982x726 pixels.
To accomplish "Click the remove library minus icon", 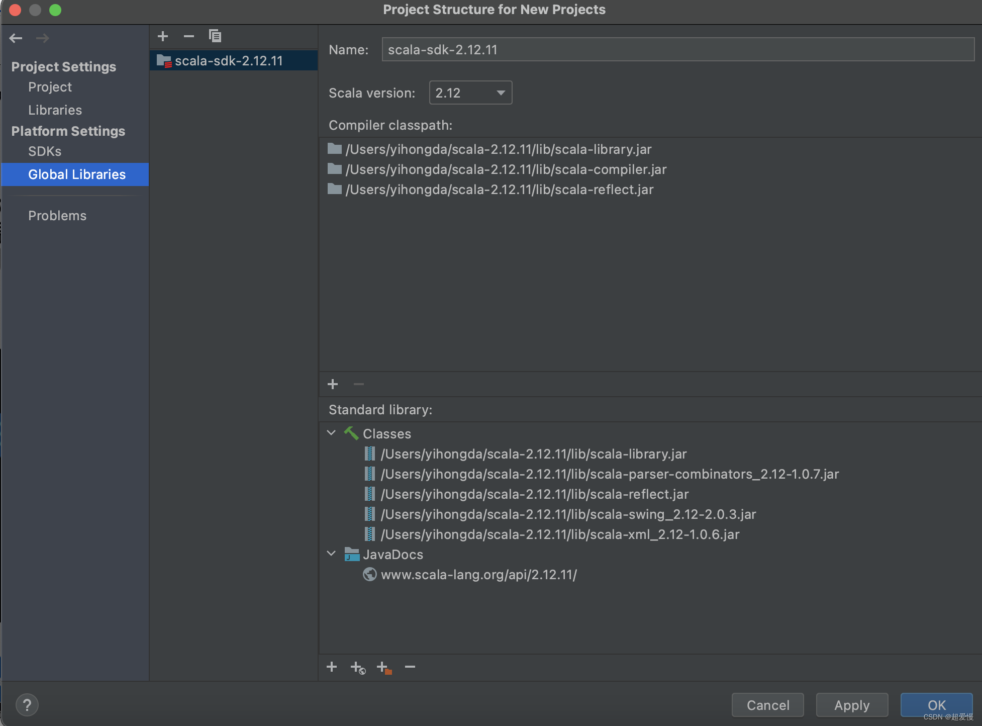I will pos(189,36).
